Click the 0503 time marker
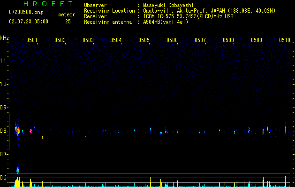The height and width of the screenshot is (187, 295). tap(88, 40)
